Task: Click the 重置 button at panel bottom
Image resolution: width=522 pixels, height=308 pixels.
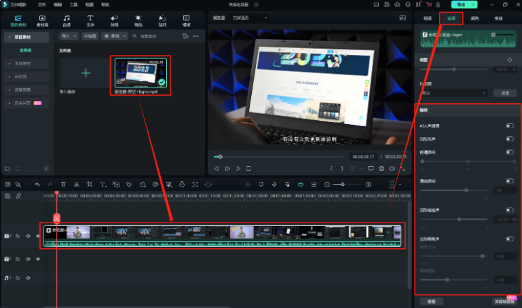Action: [430, 301]
